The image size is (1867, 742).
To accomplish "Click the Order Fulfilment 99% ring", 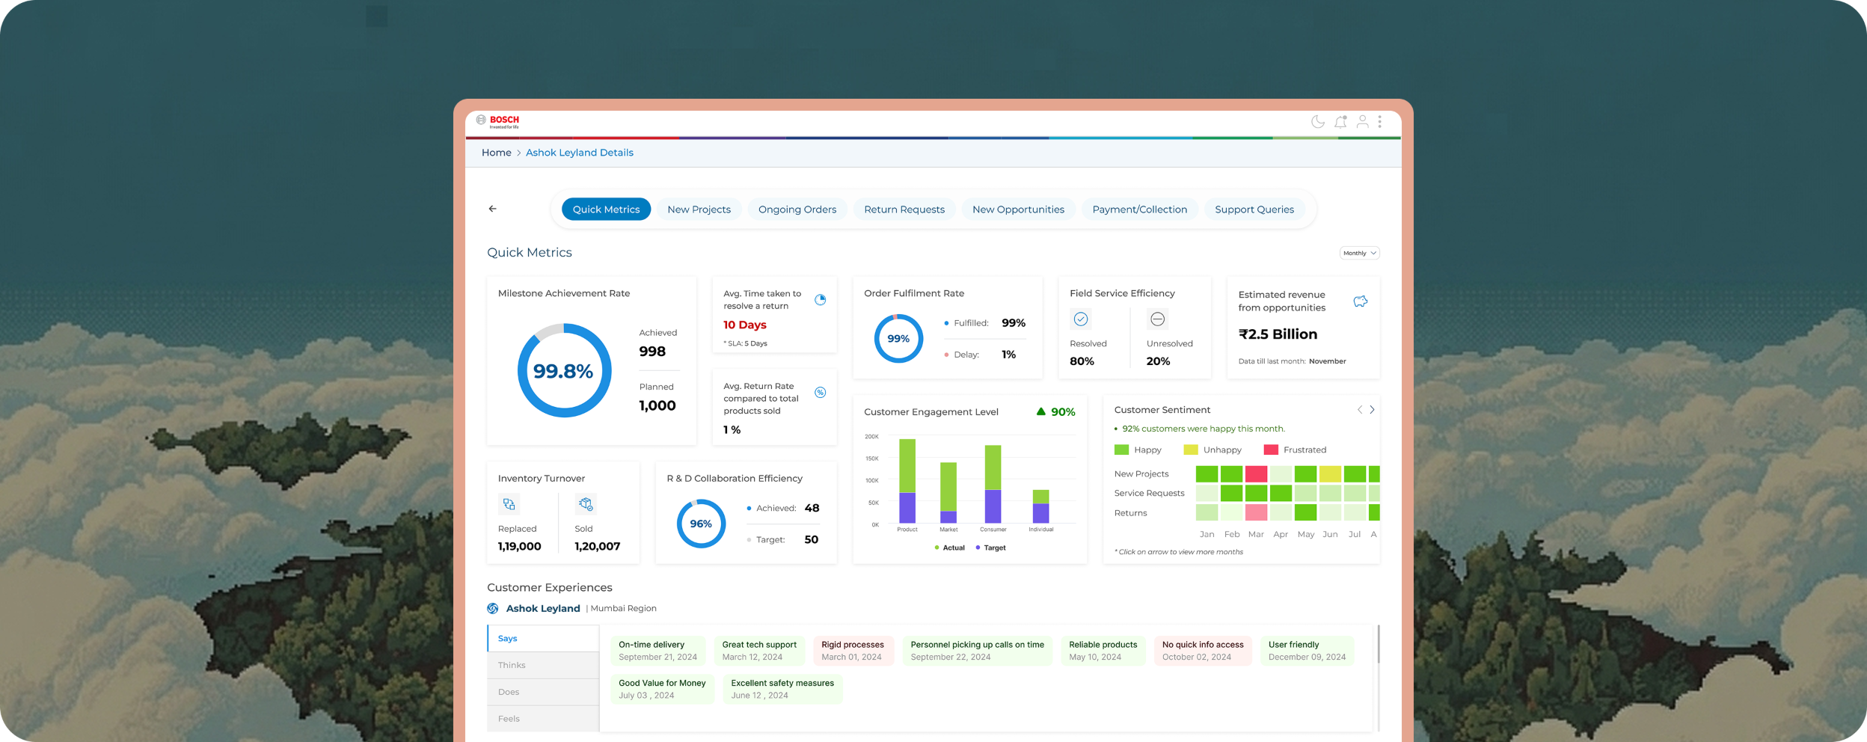I will pos(898,338).
